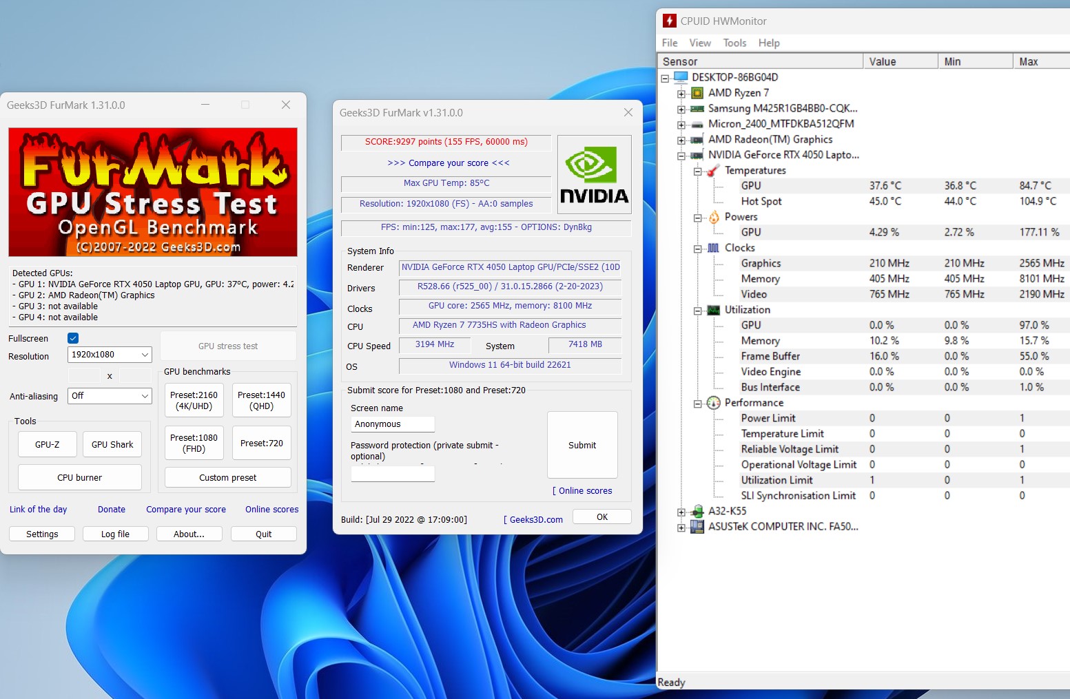Start the GPU stress test
1070x699 pixels.
tap(228, 346)
